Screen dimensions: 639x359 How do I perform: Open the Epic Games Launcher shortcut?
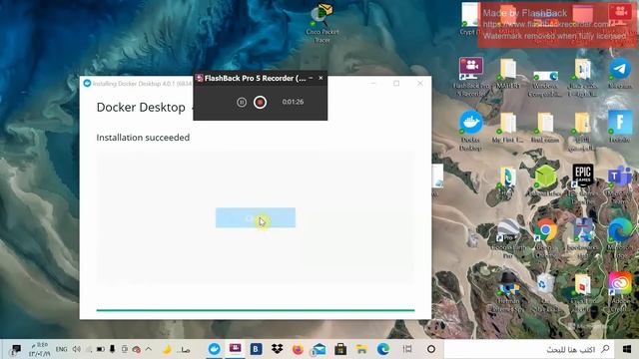pyautogui.click(x=583, y=183)
